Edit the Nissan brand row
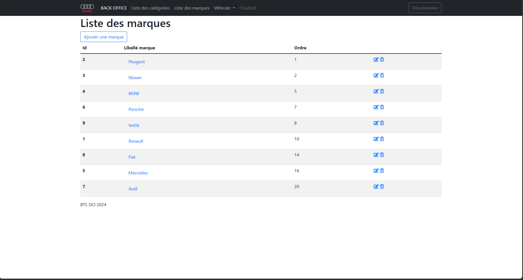The image size is (523, 280). coord(376,75)
